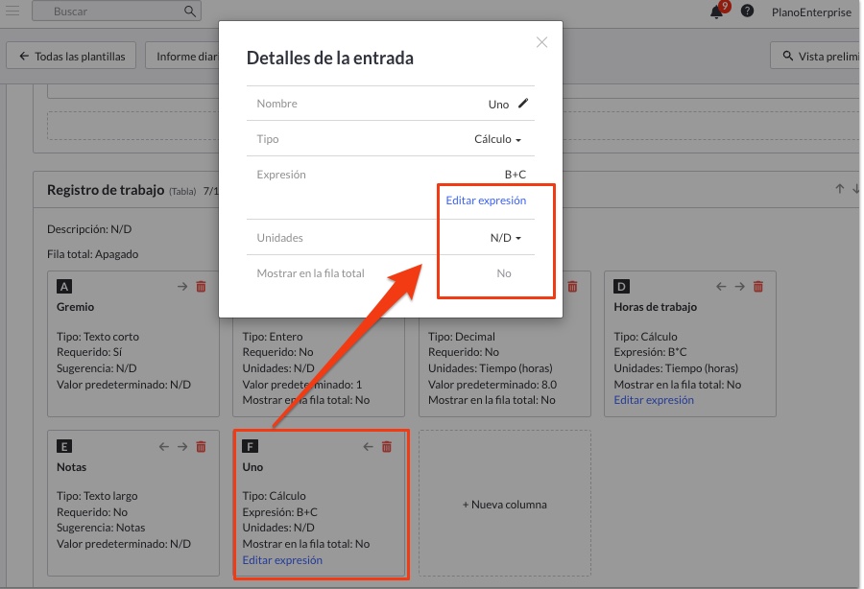Delete the Notas column

[202, 446]
